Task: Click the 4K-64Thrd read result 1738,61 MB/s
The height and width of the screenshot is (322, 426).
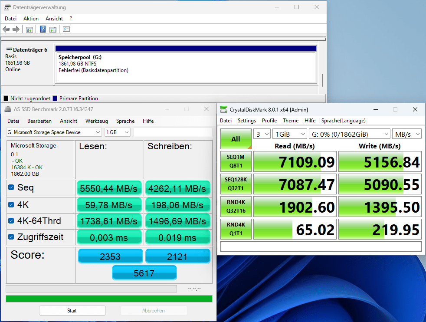Action: pos(109,221)
